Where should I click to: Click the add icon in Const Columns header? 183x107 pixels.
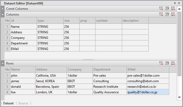[161, 9]
